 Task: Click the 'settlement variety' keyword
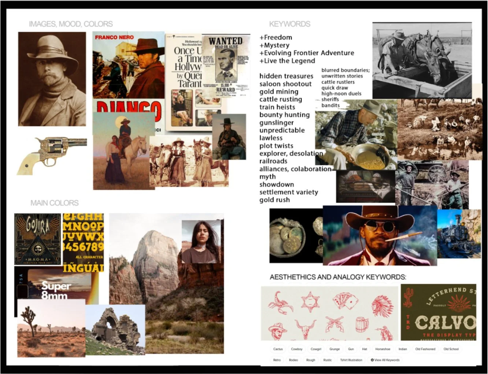click(289, 192)
